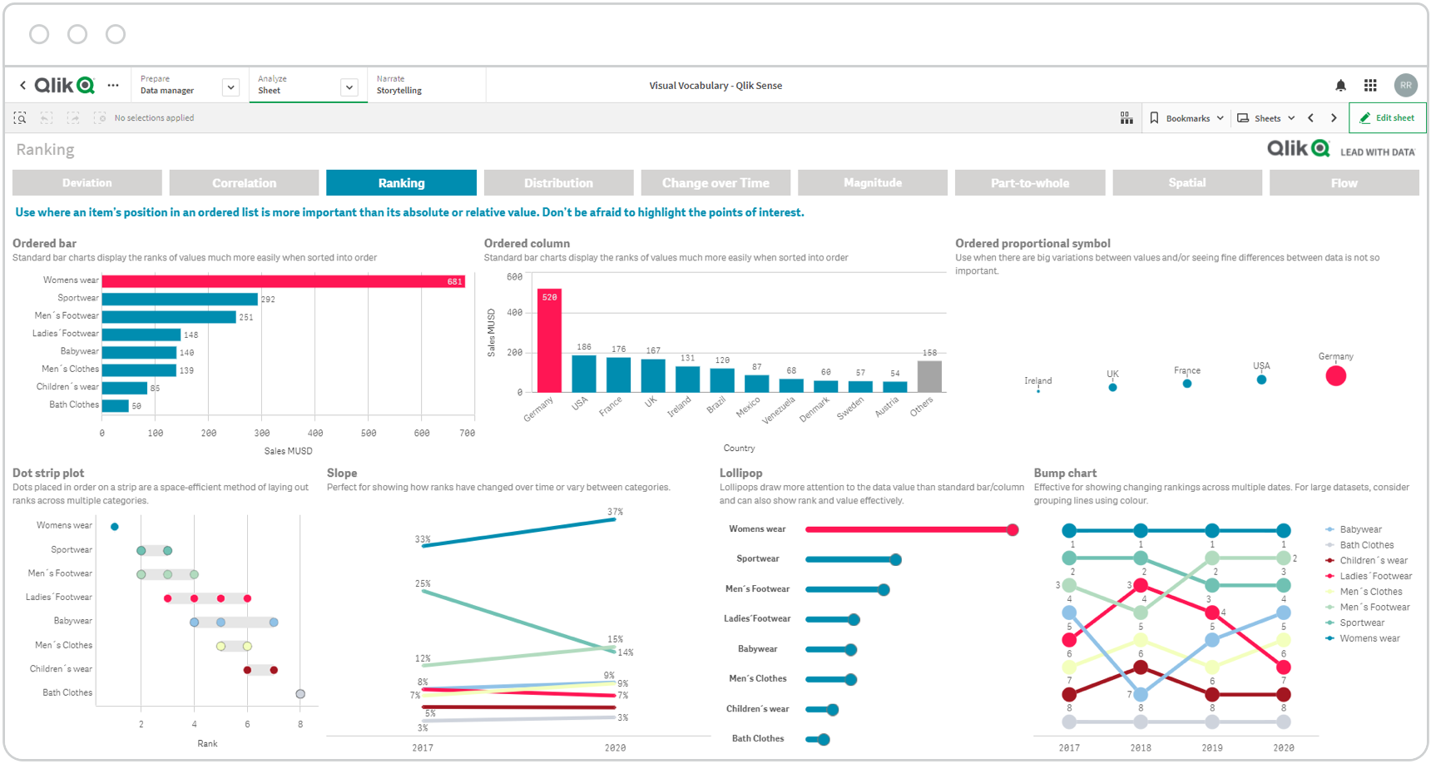Click Bath Clothes in bump chart legend
1431x764 pixels.
coord(1366,545)
